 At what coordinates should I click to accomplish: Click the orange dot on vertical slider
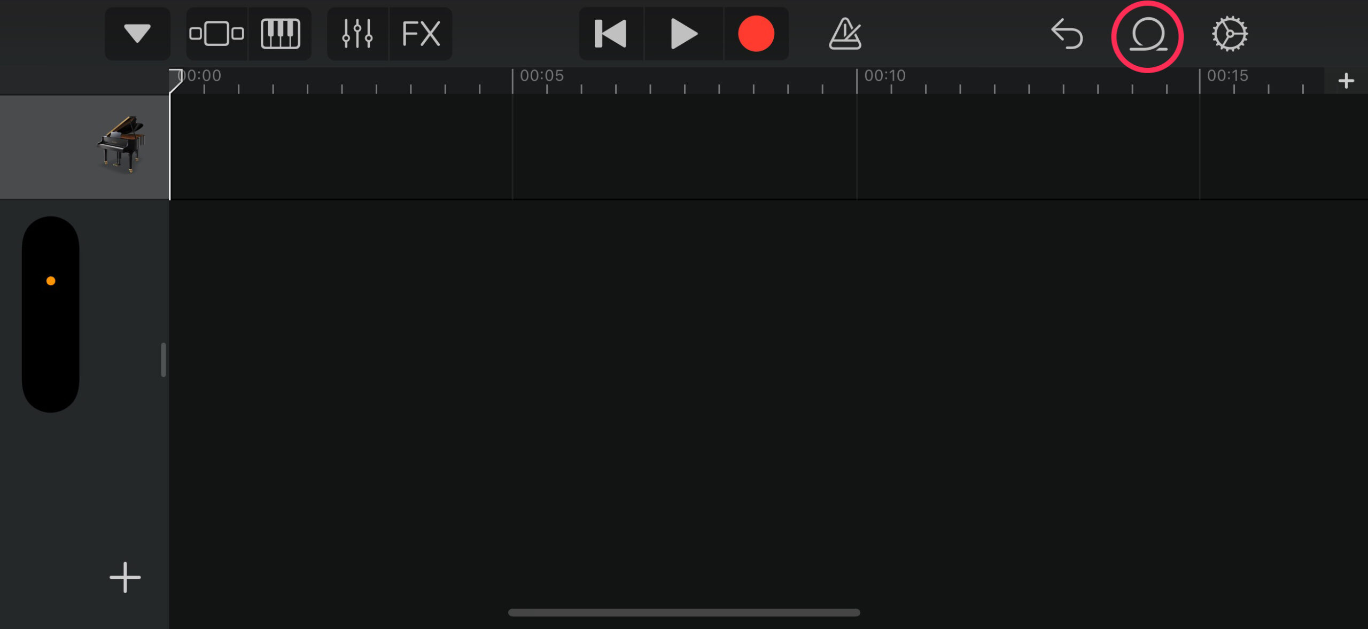click(51, 281)
